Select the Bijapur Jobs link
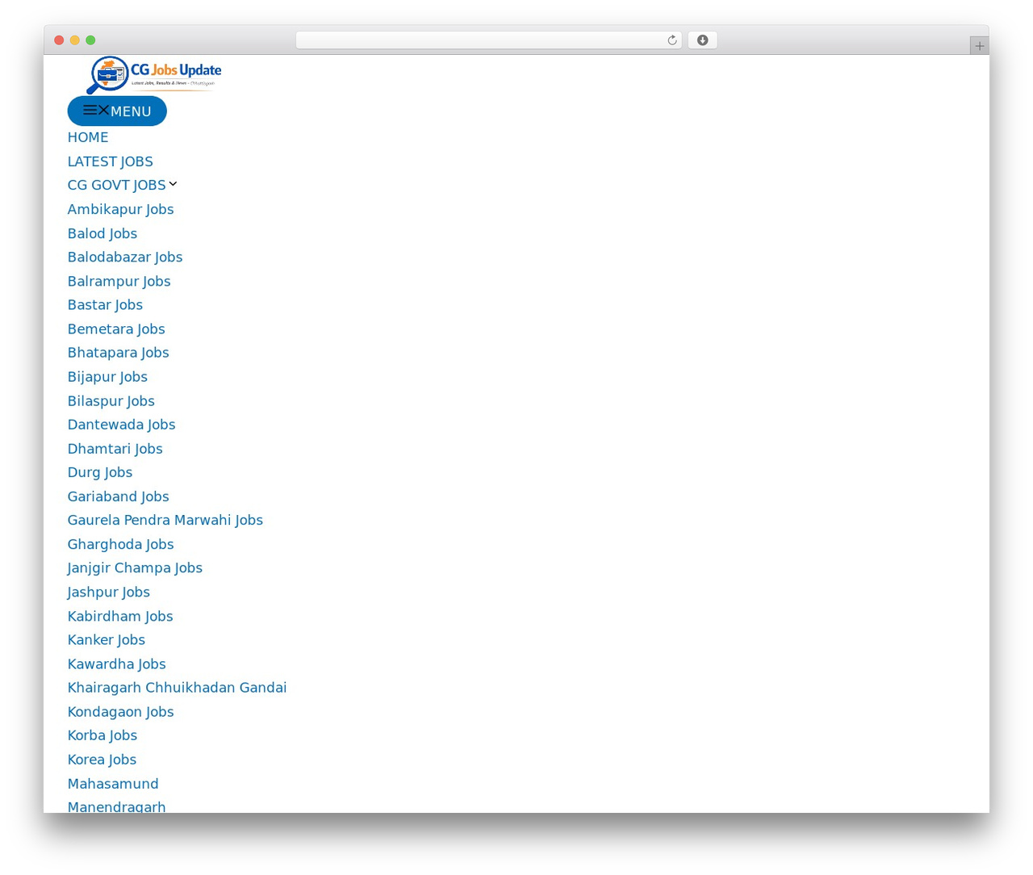 click(x=107, y=376)
